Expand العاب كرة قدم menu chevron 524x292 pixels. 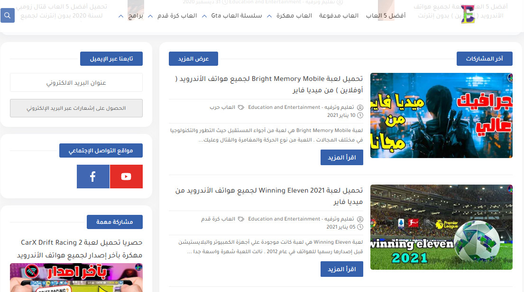point(150,16)
